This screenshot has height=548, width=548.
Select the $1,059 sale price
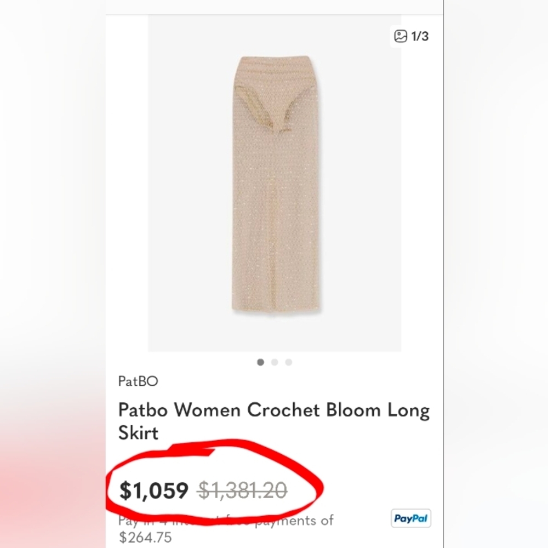[154, 490]
